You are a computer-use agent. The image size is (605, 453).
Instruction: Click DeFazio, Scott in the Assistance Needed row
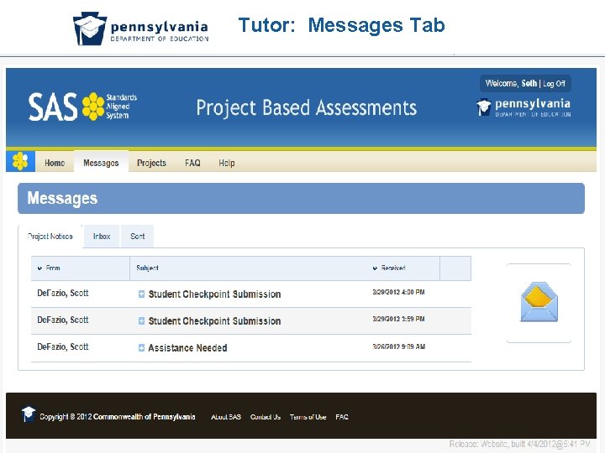[x=63, y=346]
